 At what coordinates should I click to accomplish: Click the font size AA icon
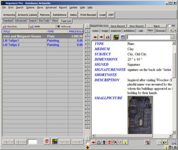click(107, 37)
